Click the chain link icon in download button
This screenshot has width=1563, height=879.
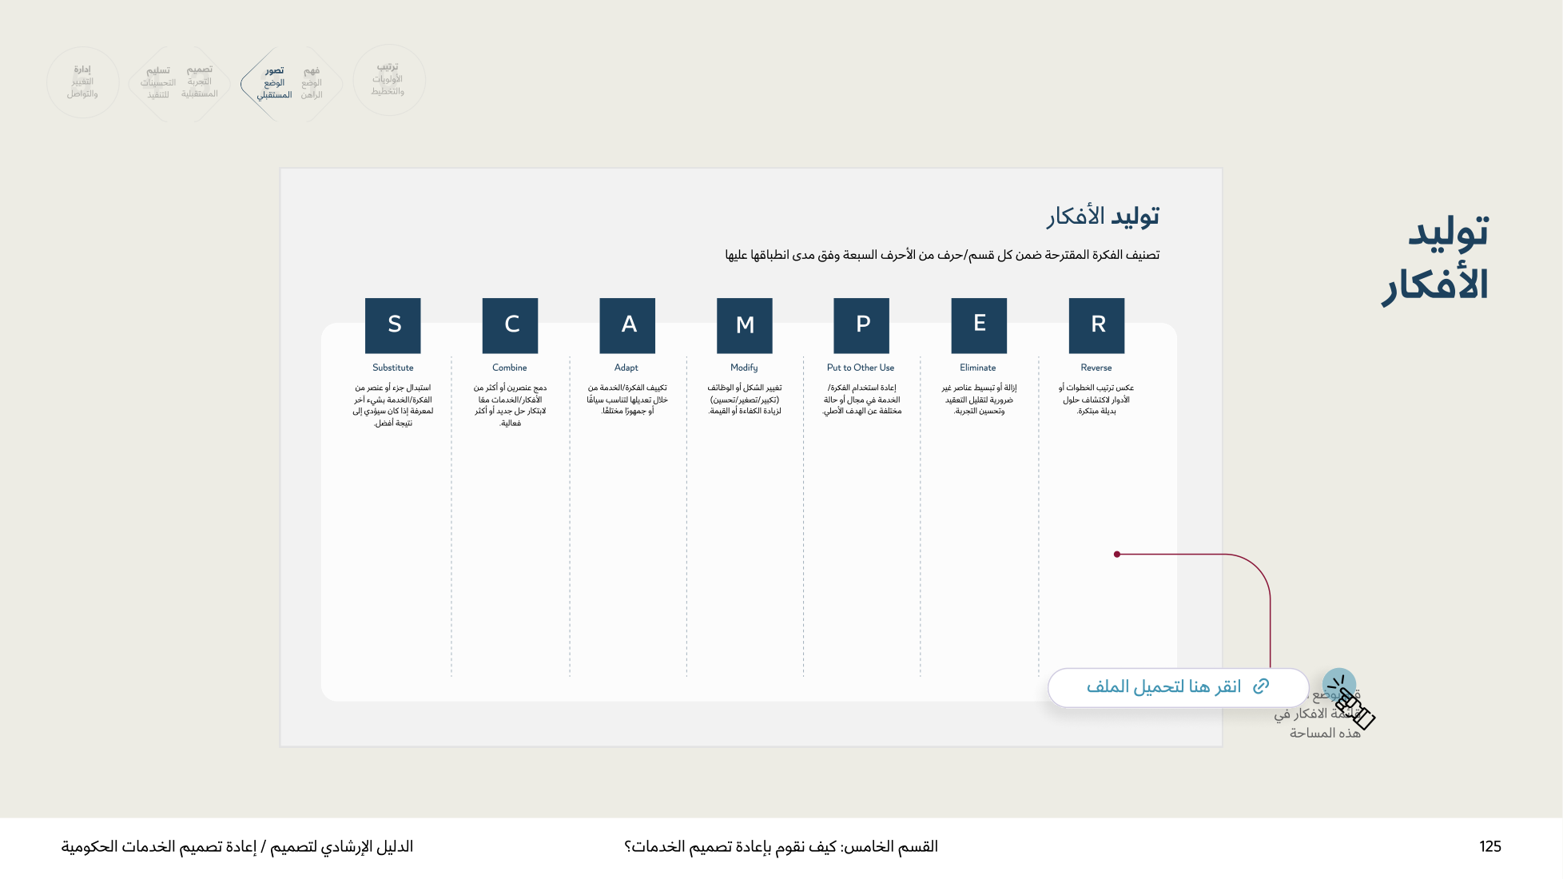pyautogui.click(x=1261, y=686)
